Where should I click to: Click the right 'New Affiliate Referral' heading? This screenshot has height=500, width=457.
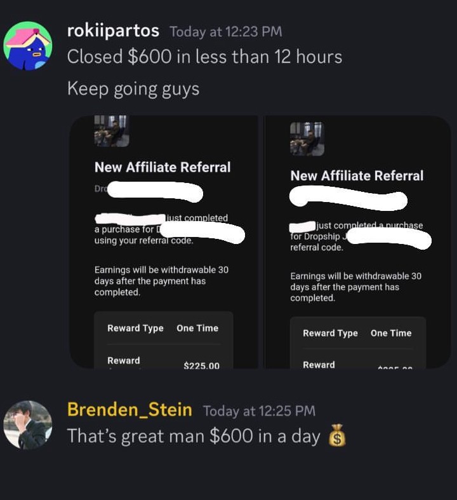357,176
